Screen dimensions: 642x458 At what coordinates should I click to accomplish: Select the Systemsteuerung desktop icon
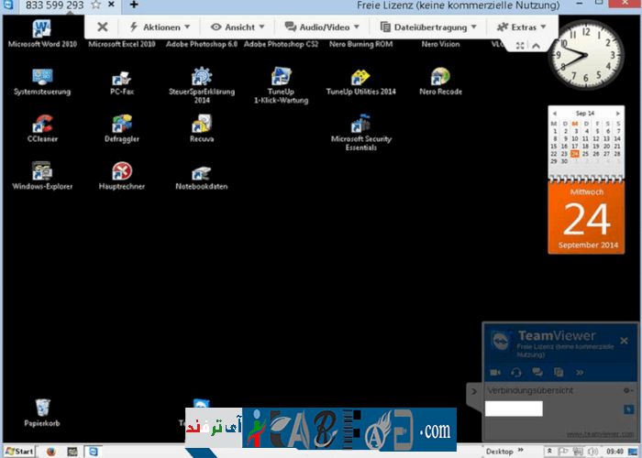tap(42, 78)
